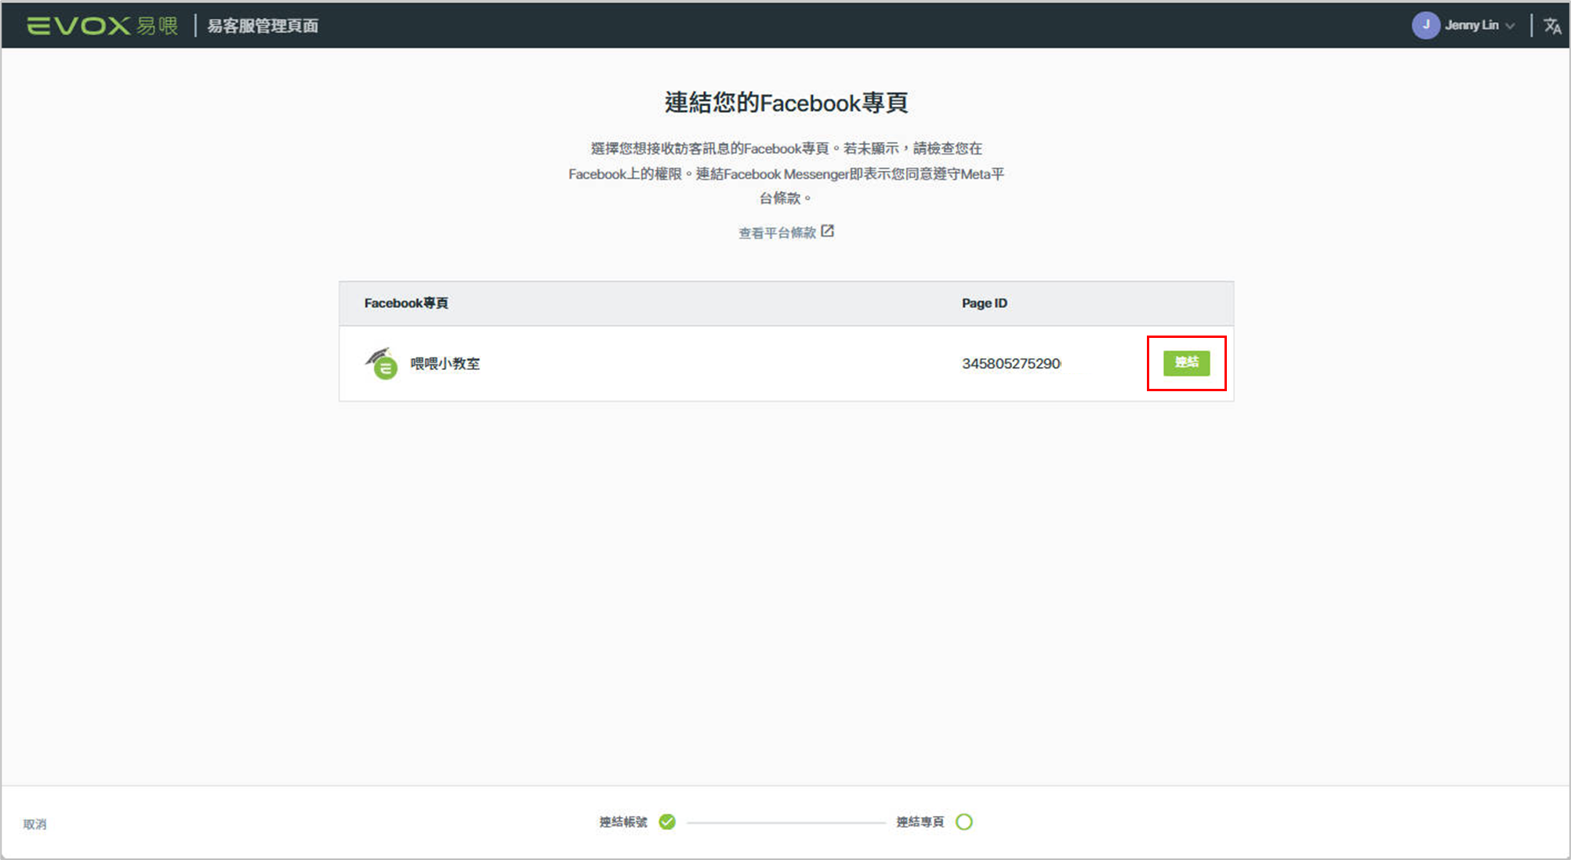The image size is (1571, 860).
Task: Click the 喂喂小教室 page avatar icon
Action: click(x=382, y=364)
